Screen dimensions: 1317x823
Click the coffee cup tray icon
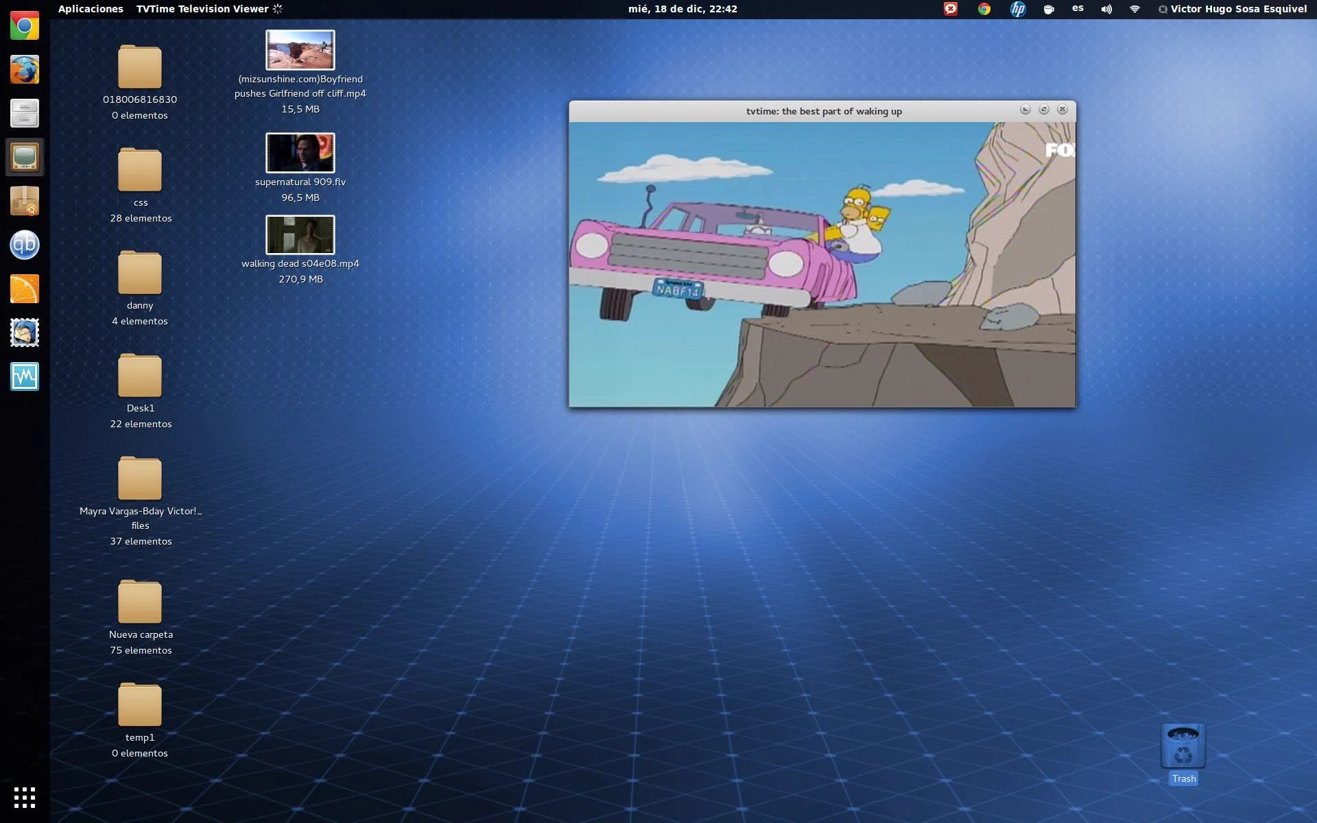coord(1049,10)
